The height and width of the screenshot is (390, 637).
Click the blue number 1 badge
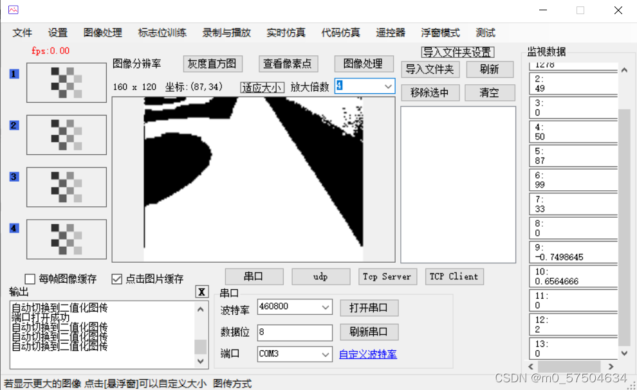14,74
